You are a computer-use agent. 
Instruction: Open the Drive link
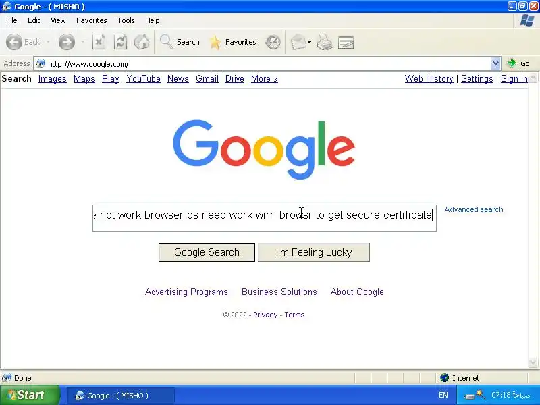coord(234,79)
